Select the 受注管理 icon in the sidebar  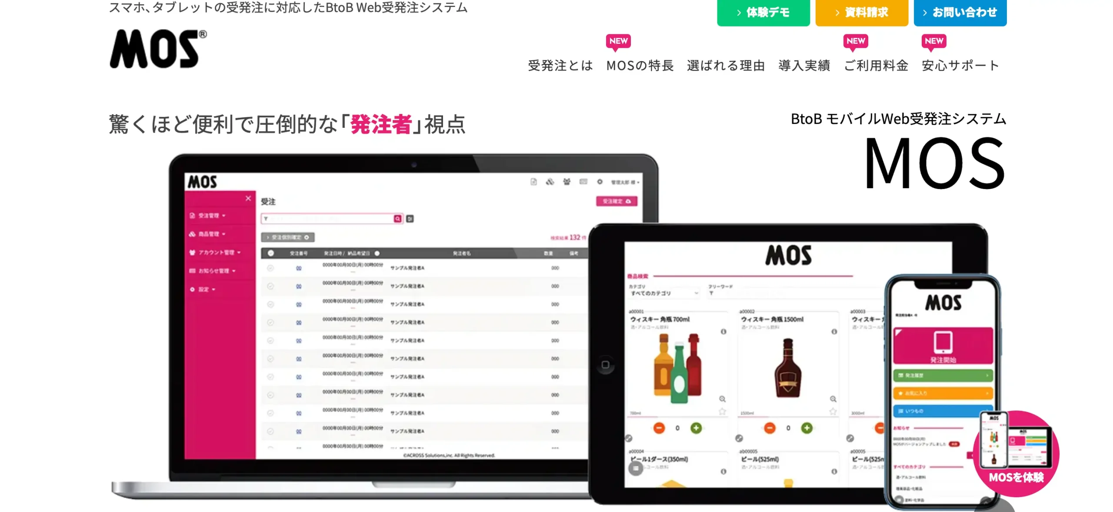click(193, 216)
